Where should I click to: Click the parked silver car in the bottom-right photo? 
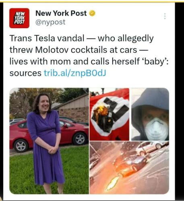(151, 148)
